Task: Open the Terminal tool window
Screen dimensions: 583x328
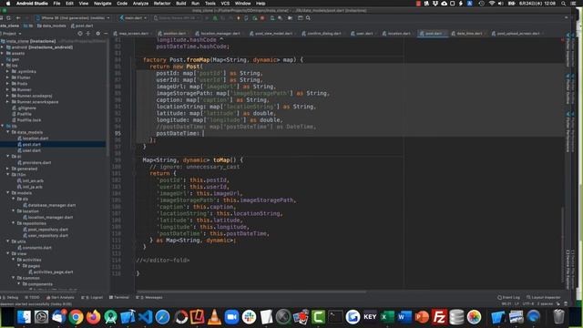Action: pyautogui.click(x=119, y=298)
